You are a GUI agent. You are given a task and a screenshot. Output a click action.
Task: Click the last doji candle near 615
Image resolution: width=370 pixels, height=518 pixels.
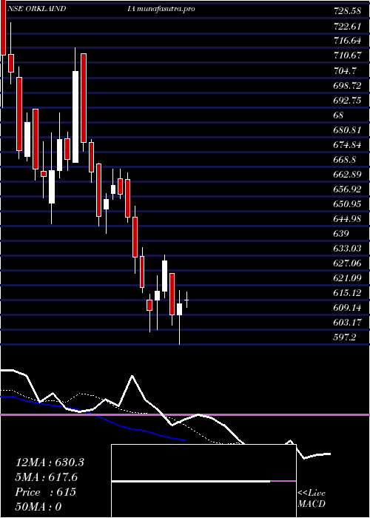(186, 300)
